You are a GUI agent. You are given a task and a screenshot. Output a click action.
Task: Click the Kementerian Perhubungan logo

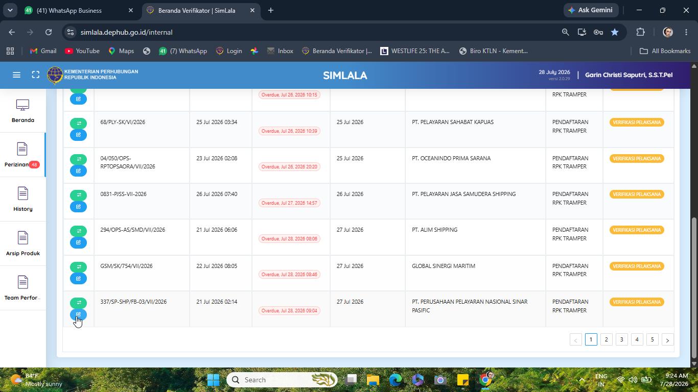92,75
